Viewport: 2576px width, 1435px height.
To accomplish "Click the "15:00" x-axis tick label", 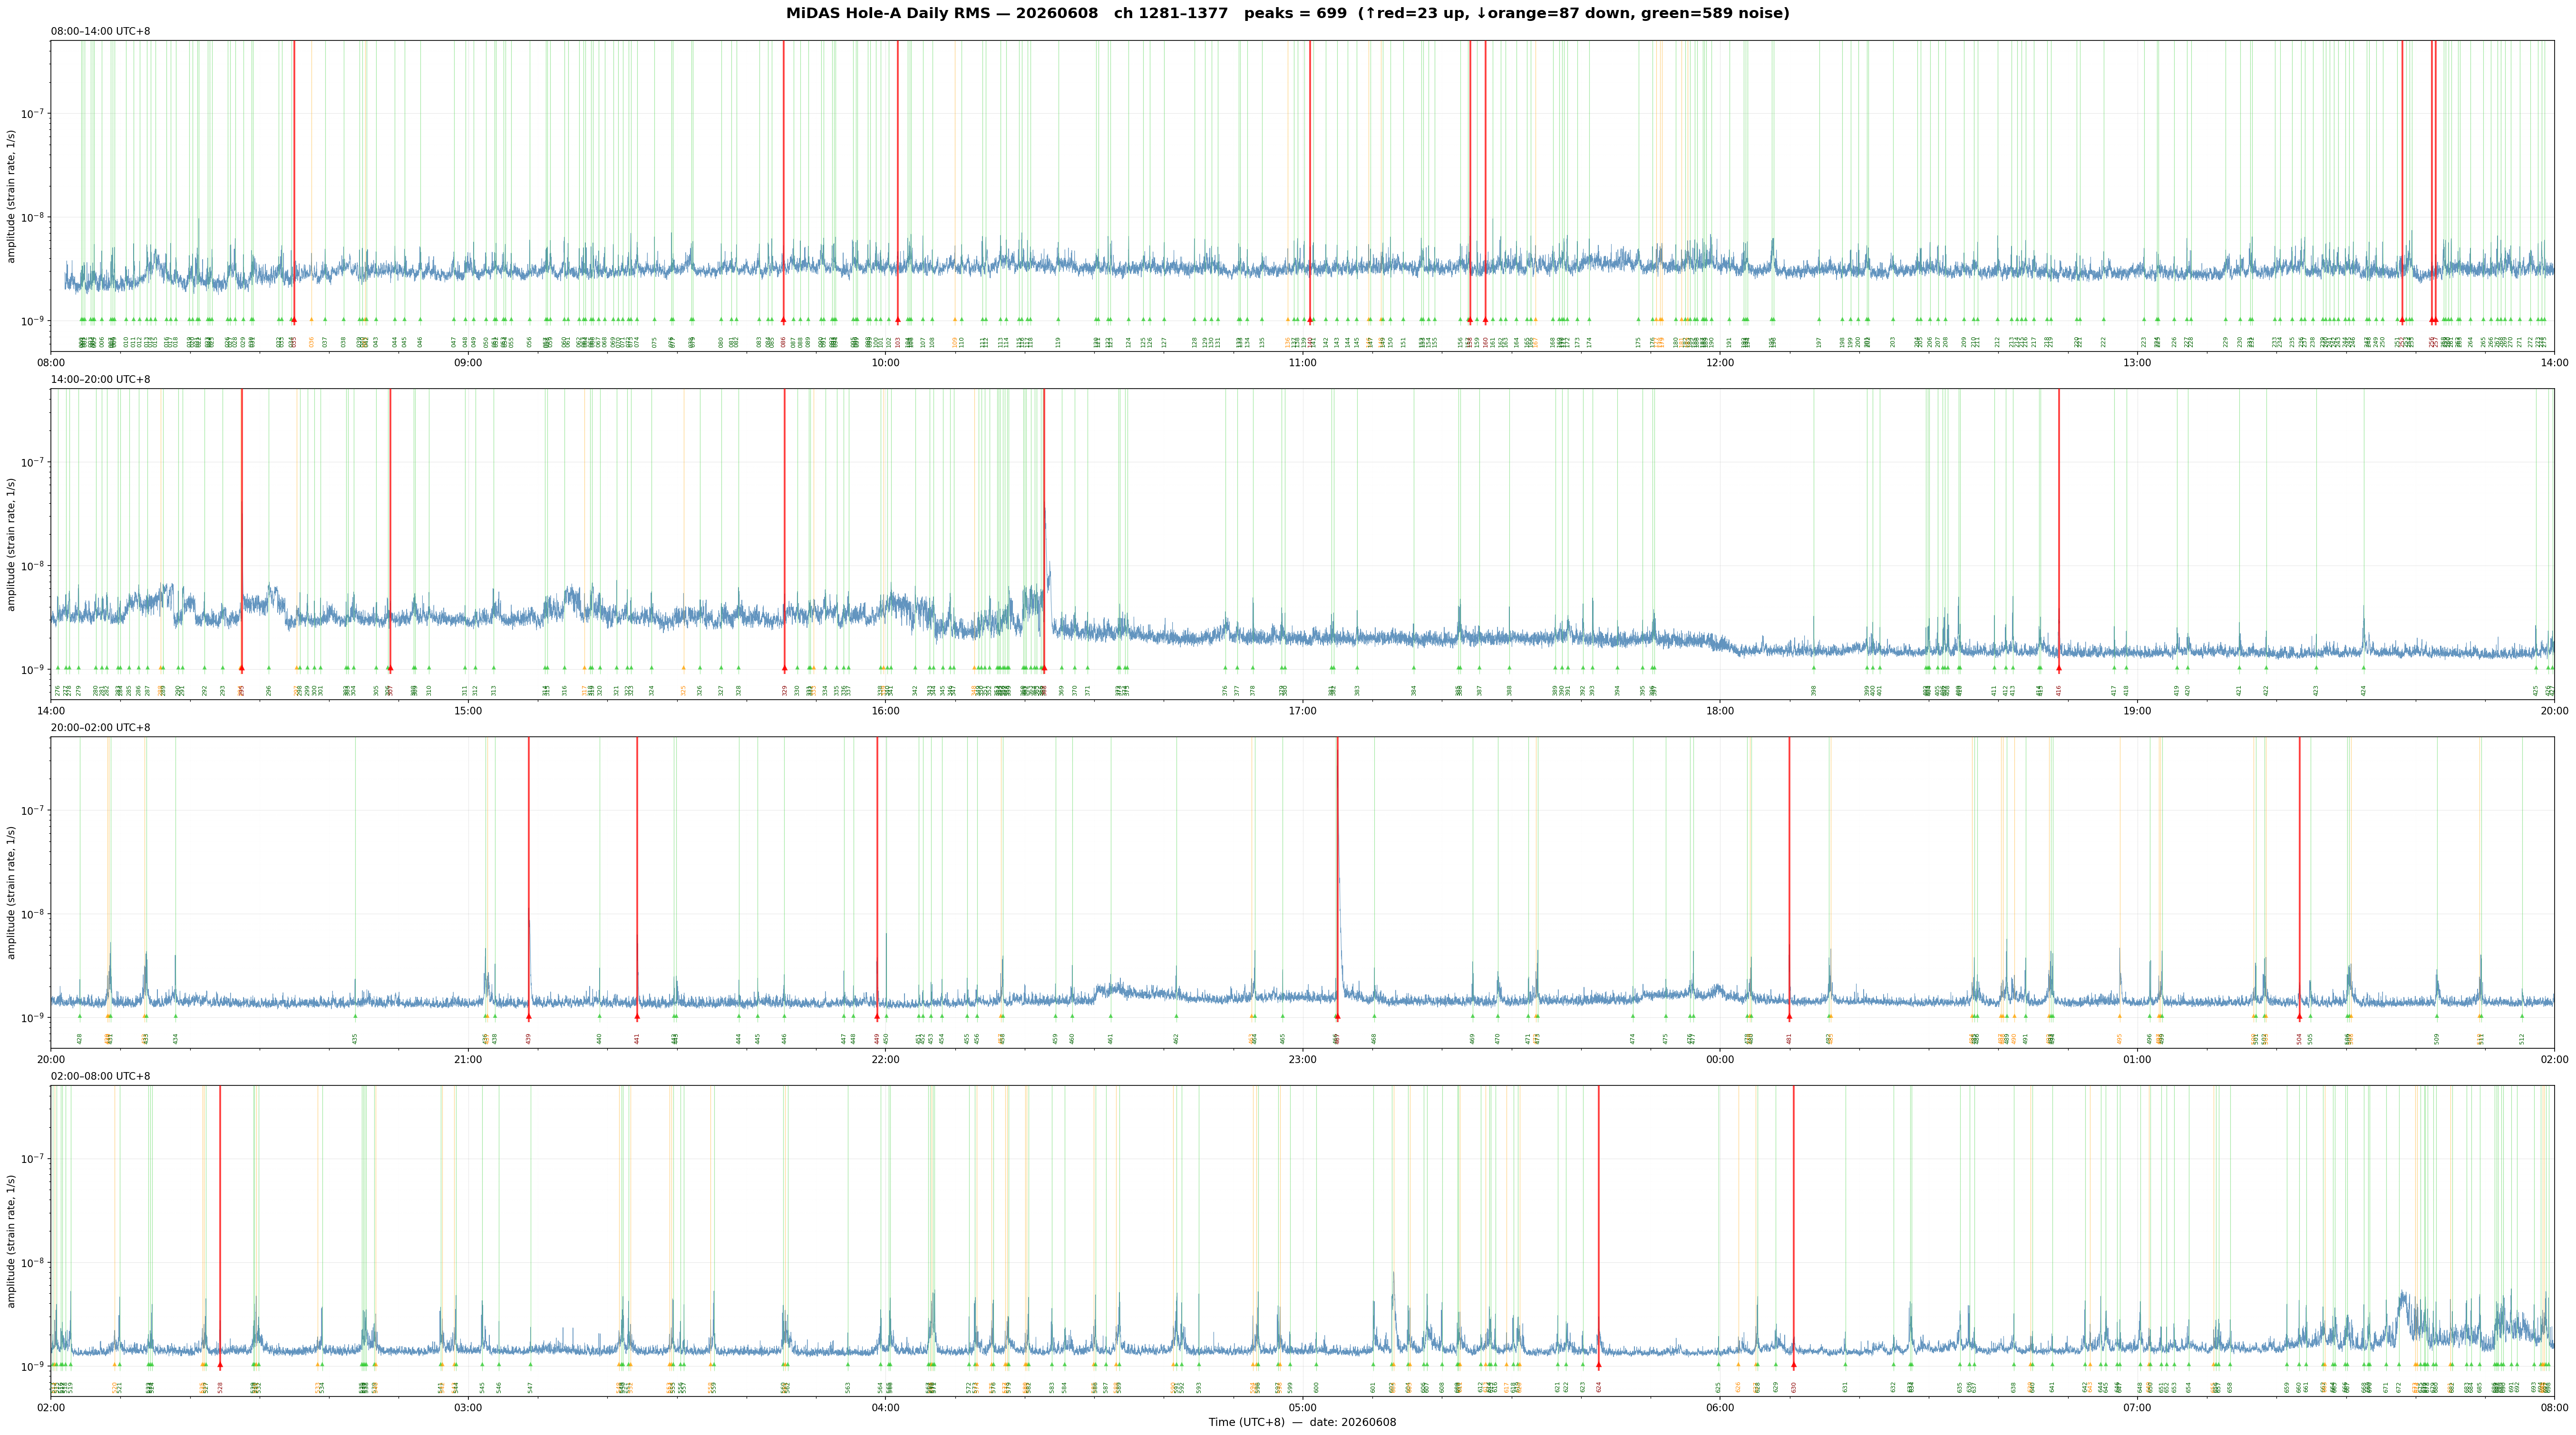I will tap(468, 711).
